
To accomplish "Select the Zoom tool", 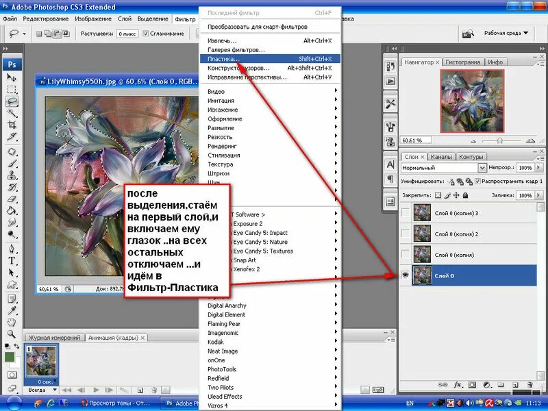I will click(12, 334).
